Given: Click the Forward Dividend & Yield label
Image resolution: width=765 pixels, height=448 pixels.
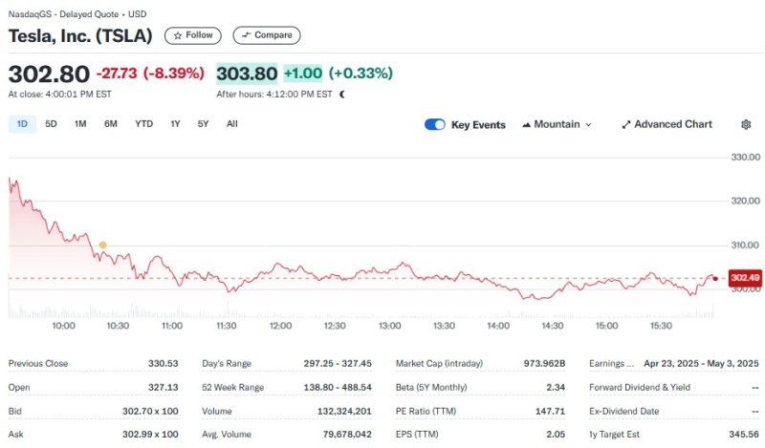Looking at the screenshot, I should click(x=640, y=387).
